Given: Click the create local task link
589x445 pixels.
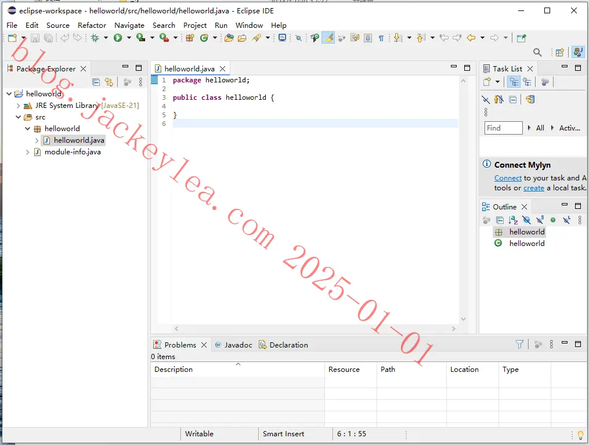Looking at the screenshot, I should [534, 188].
